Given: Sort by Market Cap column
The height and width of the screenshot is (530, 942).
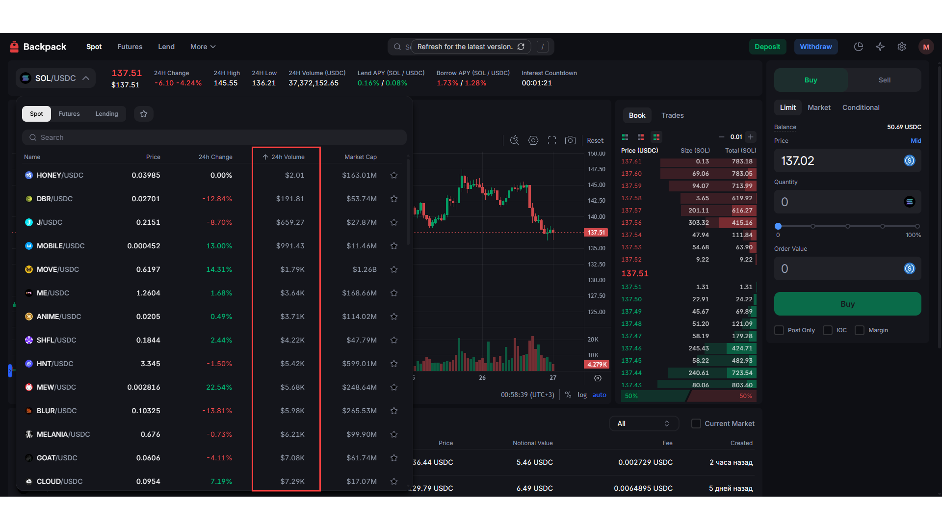Looking at the screenshot, I should coord(361,157).
